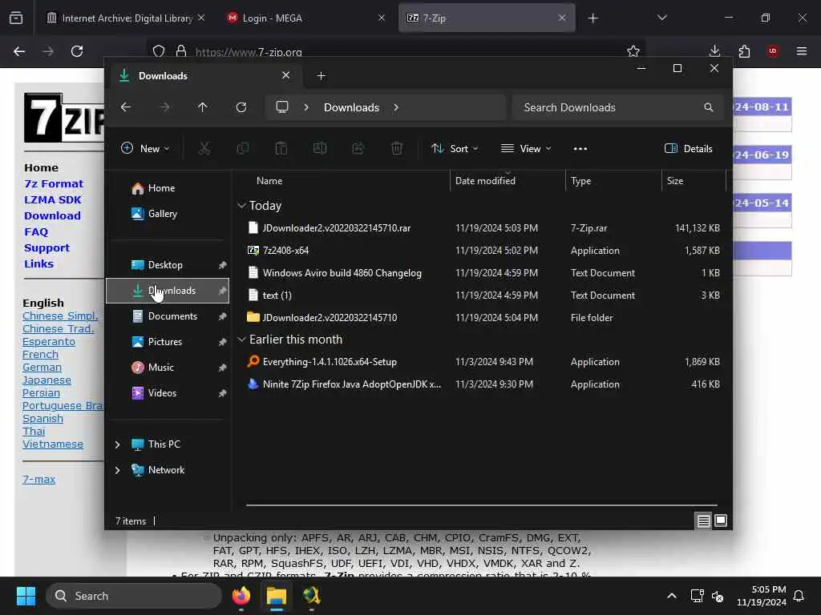The image size is (821, 615).
Task: Bookmark the 7-zip.org page with star
Action: [x=633, y=51]
